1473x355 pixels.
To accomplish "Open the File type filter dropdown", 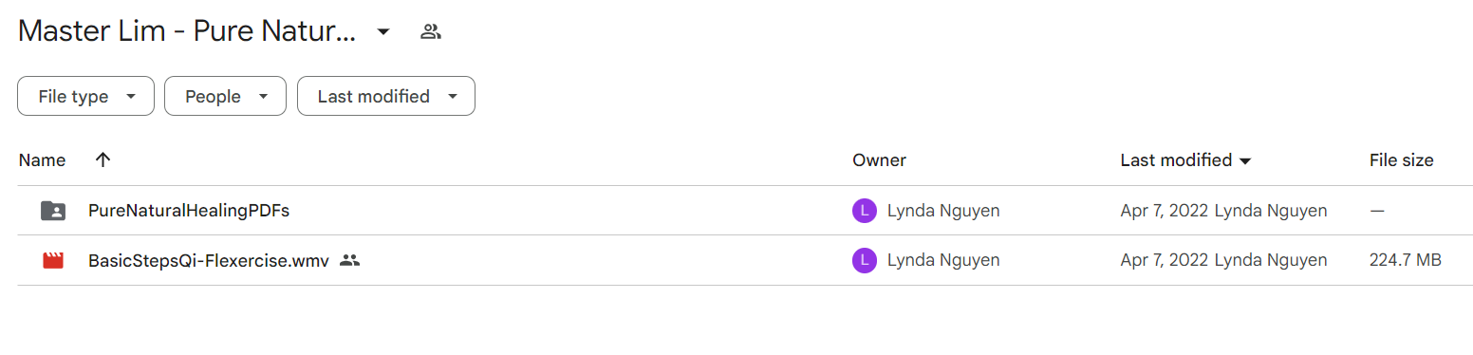I will (85, 96).
